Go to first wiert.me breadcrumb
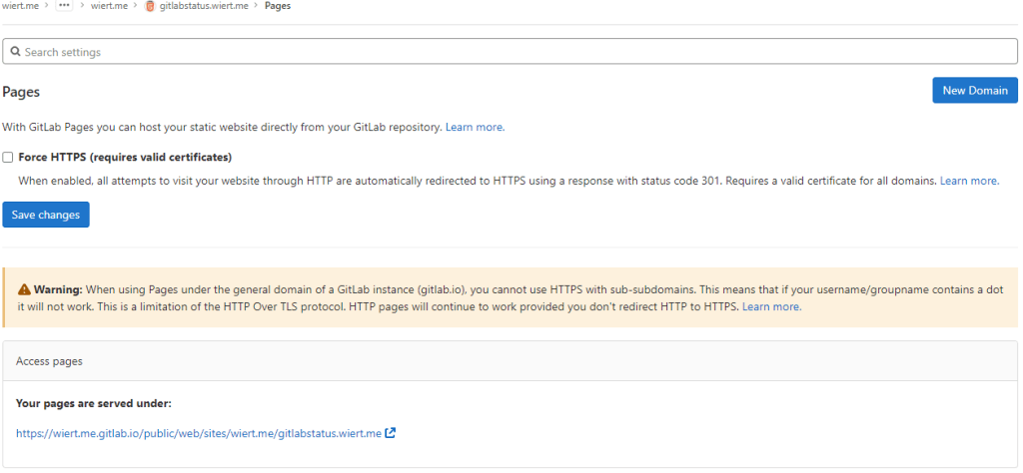This screenshot has height=473, width=1023. tap(20, 6)
